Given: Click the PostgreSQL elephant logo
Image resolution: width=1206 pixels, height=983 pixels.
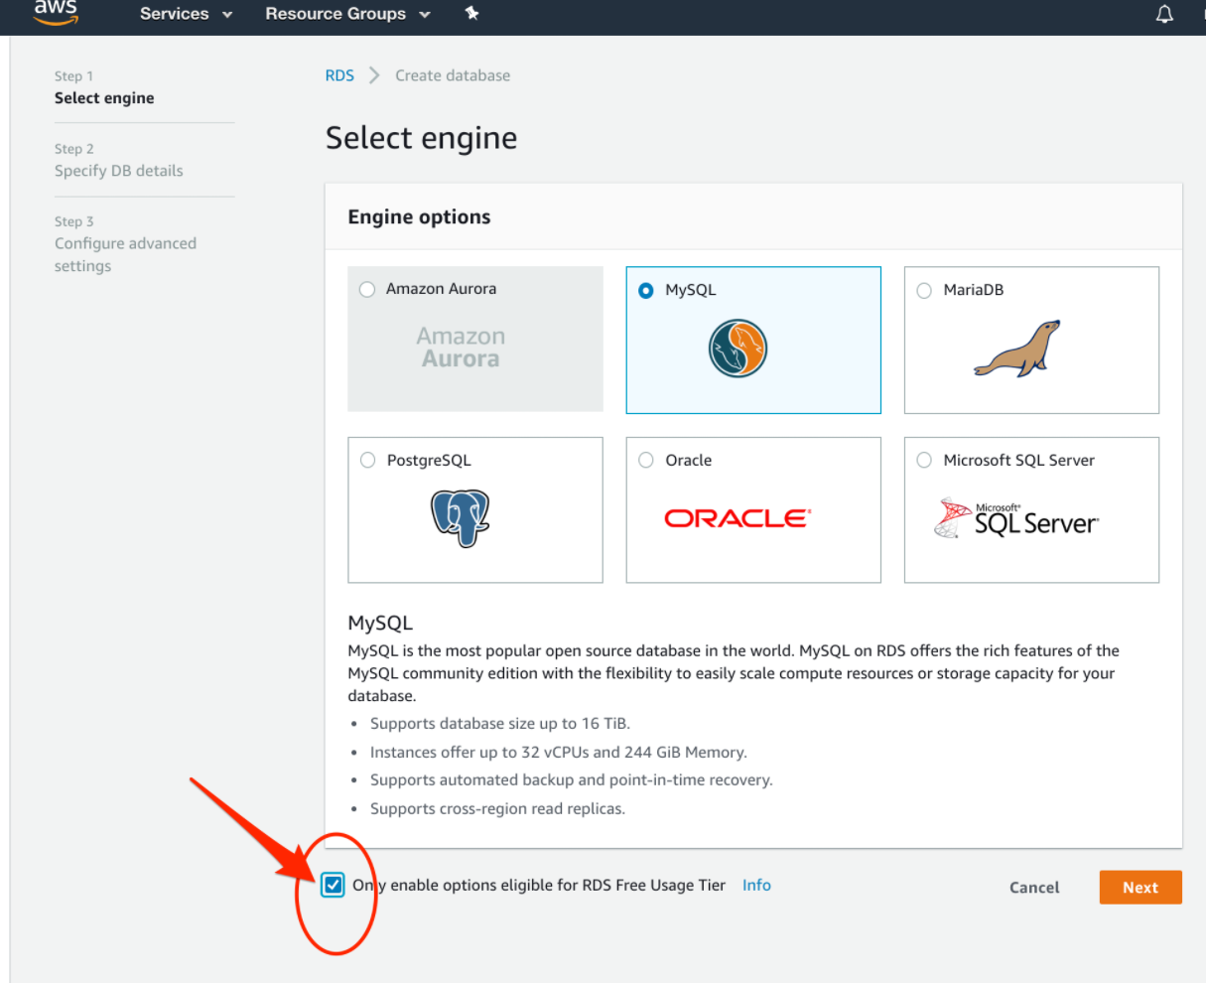Looking at the screenshot, I should 461,517.
